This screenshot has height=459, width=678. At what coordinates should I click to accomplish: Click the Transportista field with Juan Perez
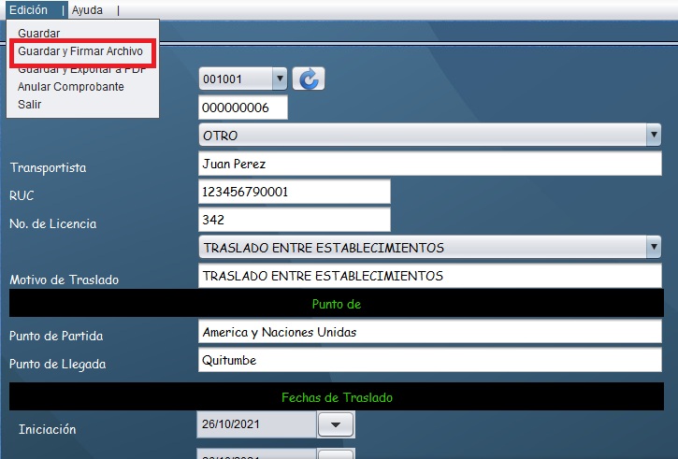tap(430, 164)
